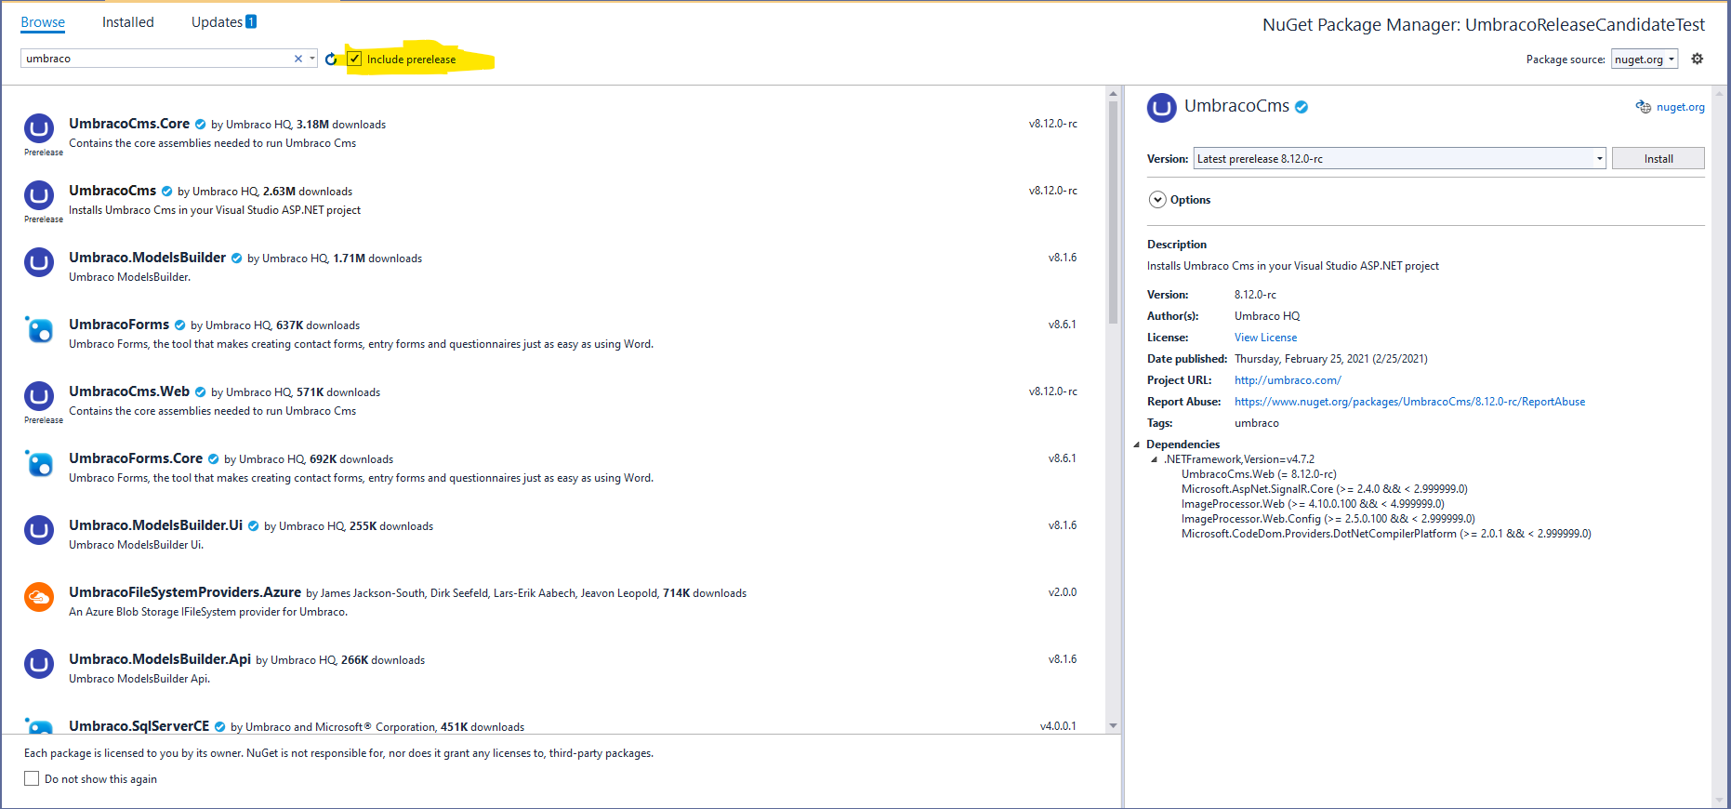Image resolution: width=1731 pixels, height=809 pixels.
Task: Click the UmbracoForms.Core package icon
Action: 39,463
